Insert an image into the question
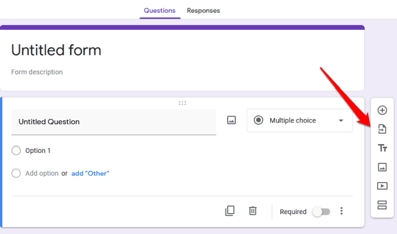Viewport: 397px width, 234px height. 231,121
